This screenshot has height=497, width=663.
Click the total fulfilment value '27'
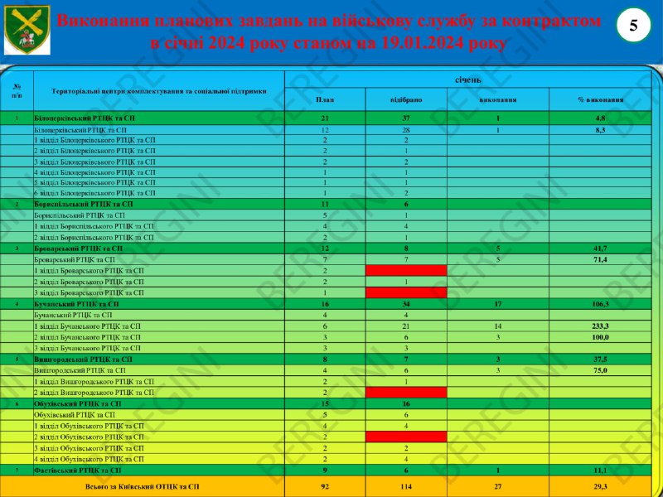pyautogui.click(x=498, y=487)
